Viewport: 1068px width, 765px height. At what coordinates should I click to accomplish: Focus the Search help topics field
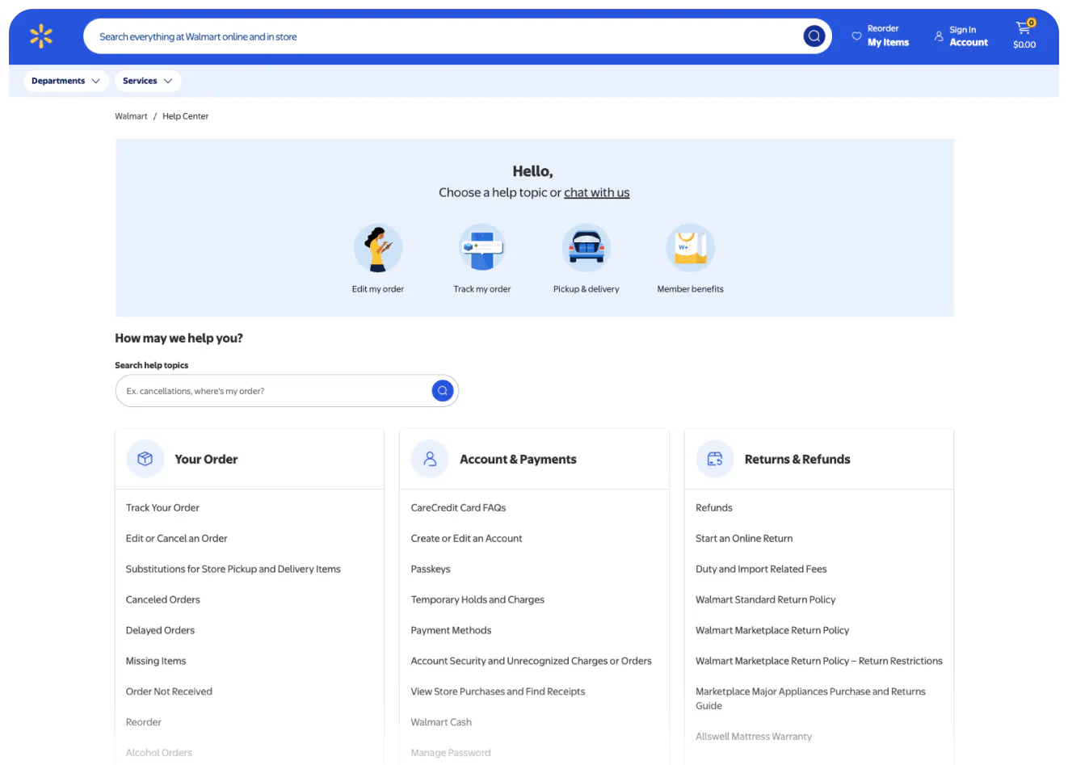(x=275, y=391)
